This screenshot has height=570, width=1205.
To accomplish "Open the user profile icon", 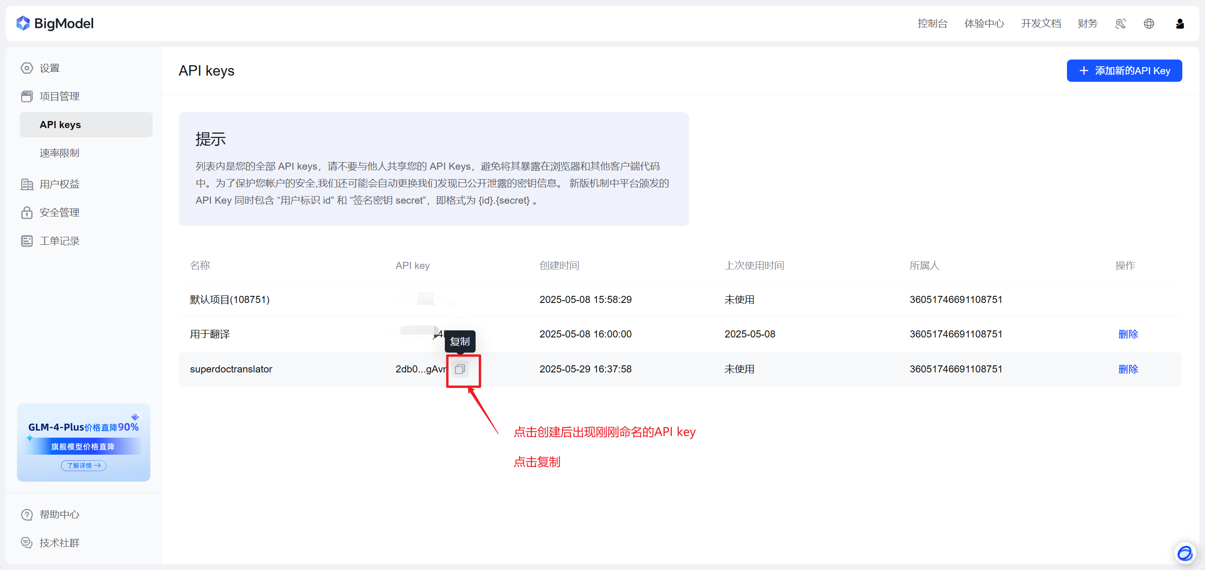I will point(1179,24).
